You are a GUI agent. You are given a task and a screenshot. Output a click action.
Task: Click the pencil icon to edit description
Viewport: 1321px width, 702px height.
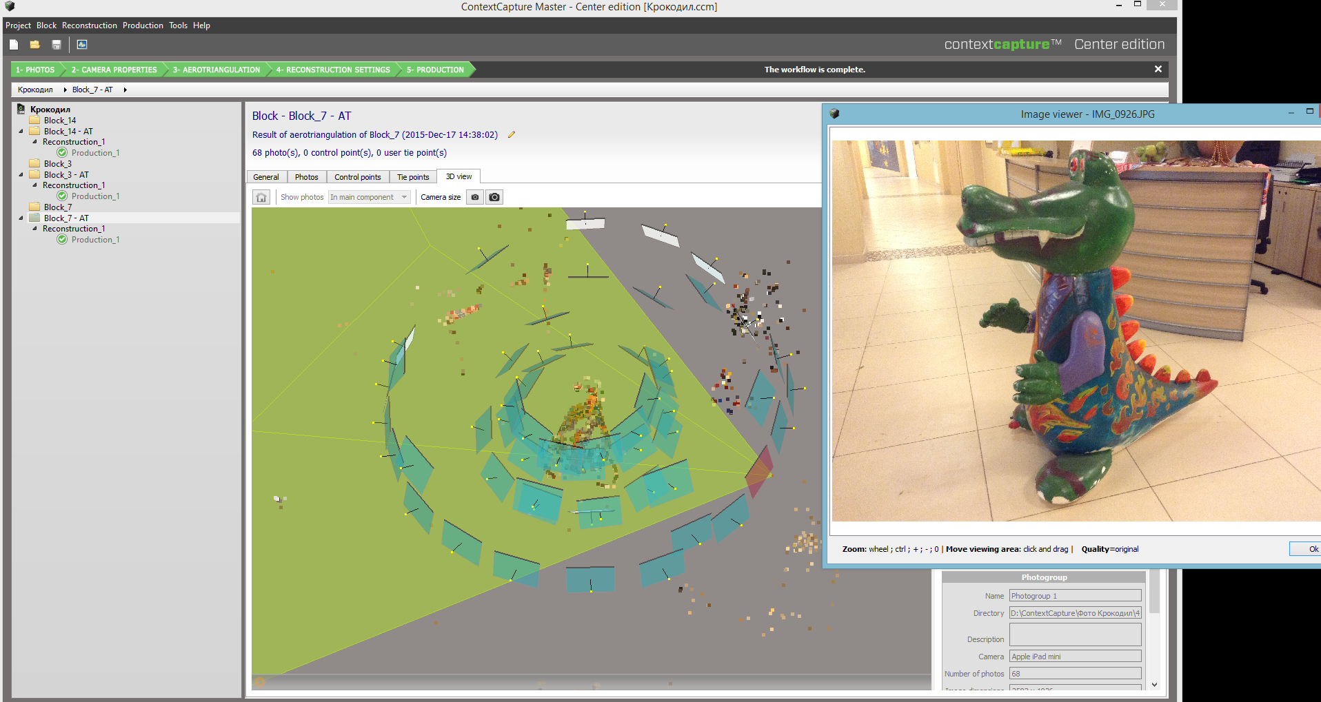(511, 135)
